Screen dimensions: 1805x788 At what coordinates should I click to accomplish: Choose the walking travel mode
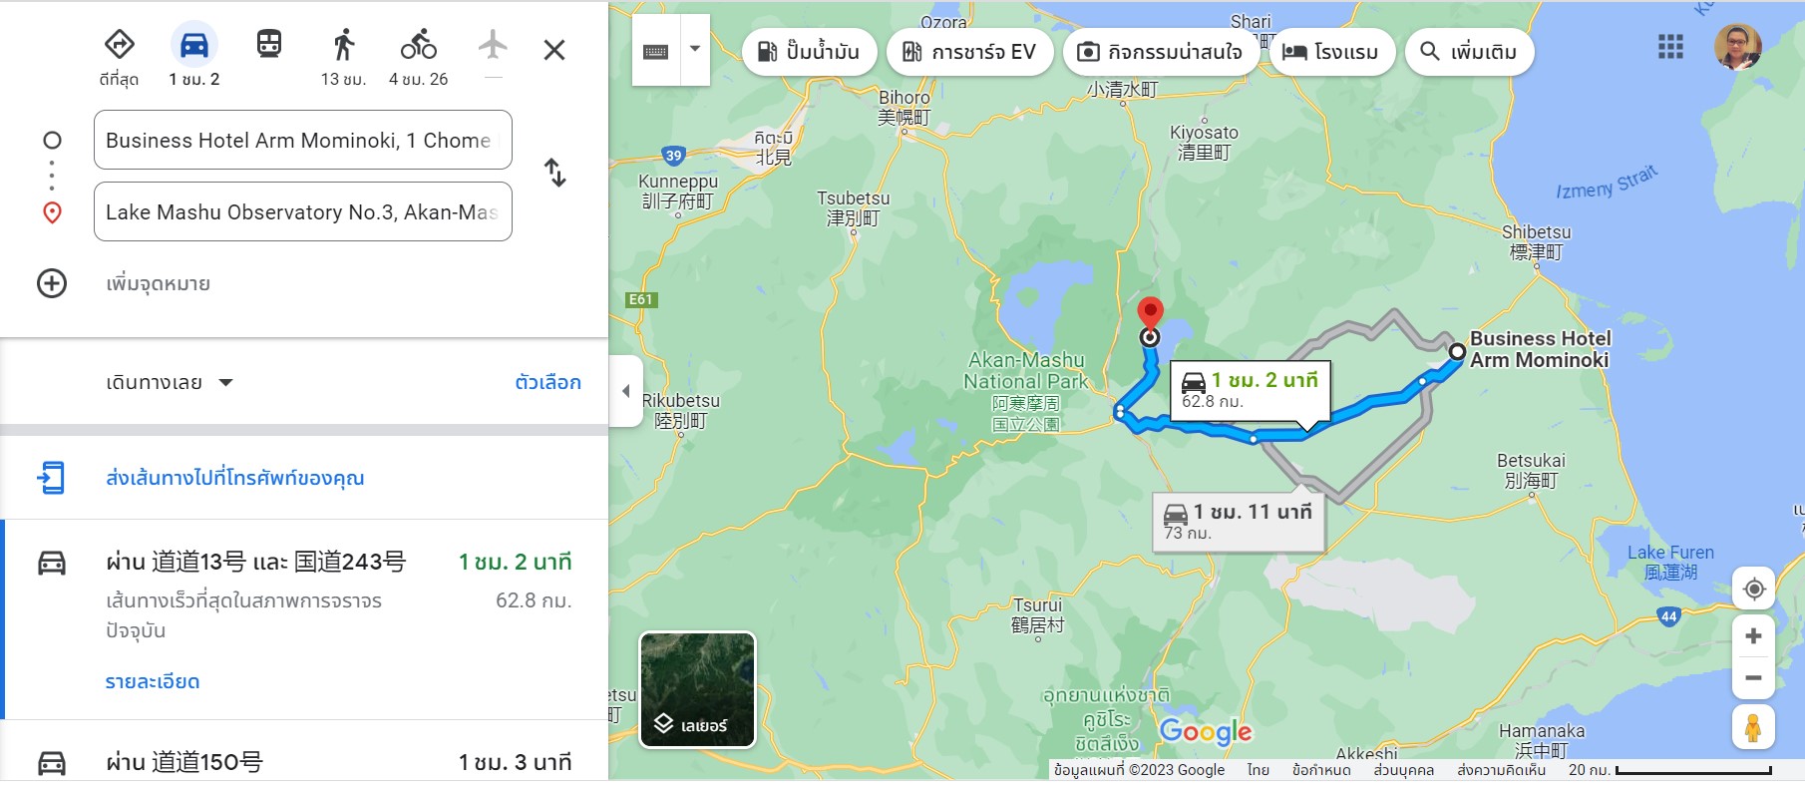click(x=344, y=45)
